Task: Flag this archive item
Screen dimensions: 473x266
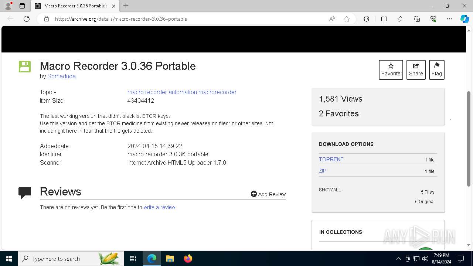Action: point(436,69)
